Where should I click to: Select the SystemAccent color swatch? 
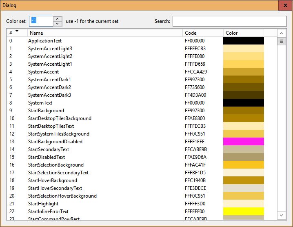tap(244, 71)
